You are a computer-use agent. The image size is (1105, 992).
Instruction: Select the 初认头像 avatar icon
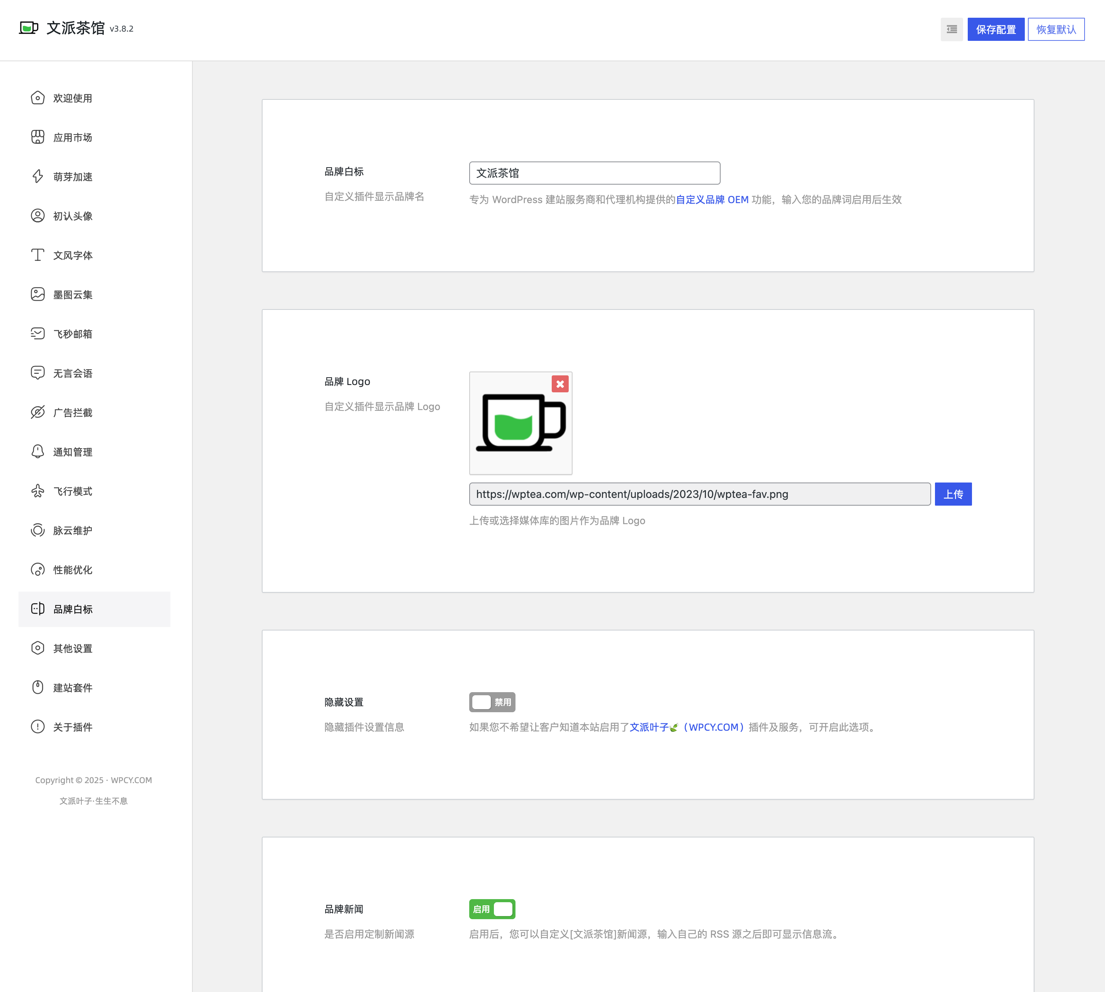(38, 216)
